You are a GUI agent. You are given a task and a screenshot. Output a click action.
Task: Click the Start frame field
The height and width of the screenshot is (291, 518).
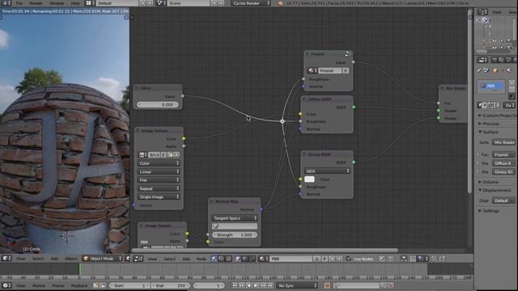tap(129, 285)
